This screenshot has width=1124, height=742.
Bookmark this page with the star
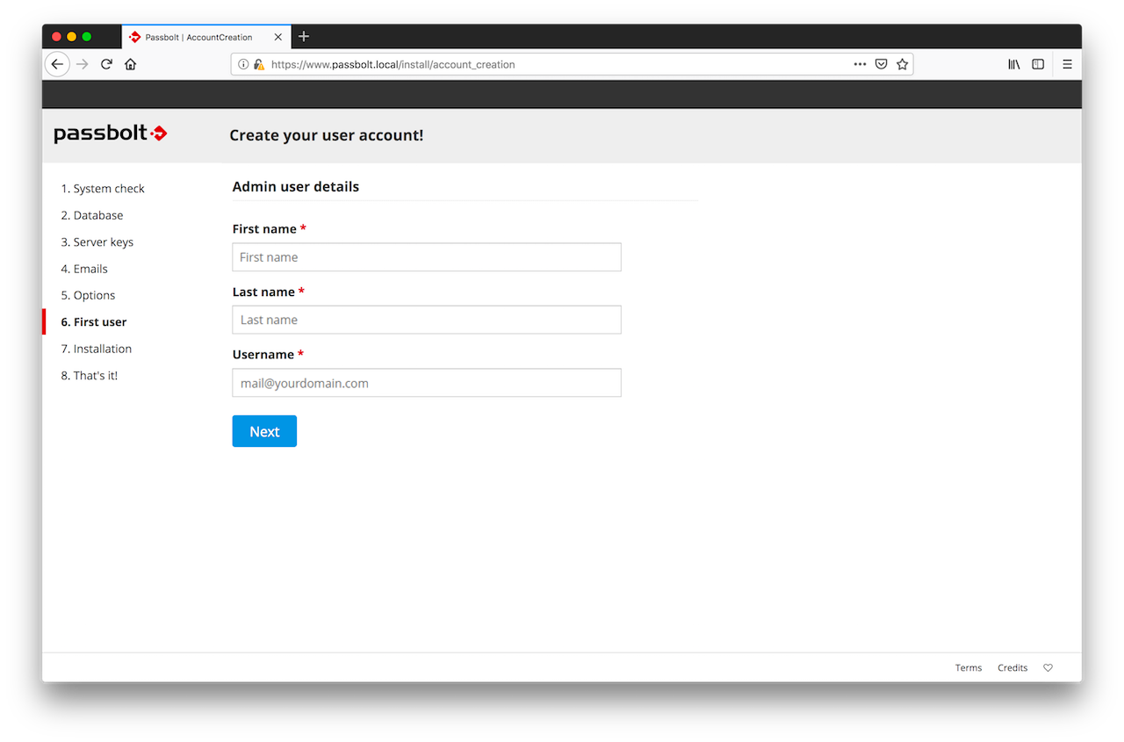(902, 64)
